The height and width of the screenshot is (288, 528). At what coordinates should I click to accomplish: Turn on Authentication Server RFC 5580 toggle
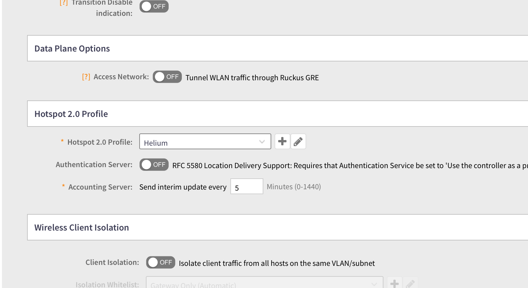(x=154, y=164)
